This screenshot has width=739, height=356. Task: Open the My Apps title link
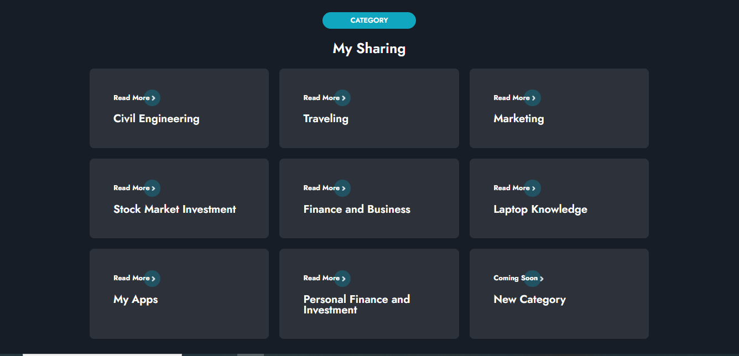click(136, 300)
